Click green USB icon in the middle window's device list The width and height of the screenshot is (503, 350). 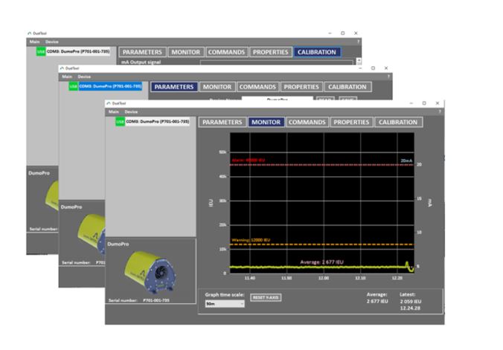(74, 86)
